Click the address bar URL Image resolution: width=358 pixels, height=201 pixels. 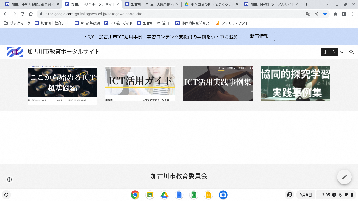(x=94, y=14)
